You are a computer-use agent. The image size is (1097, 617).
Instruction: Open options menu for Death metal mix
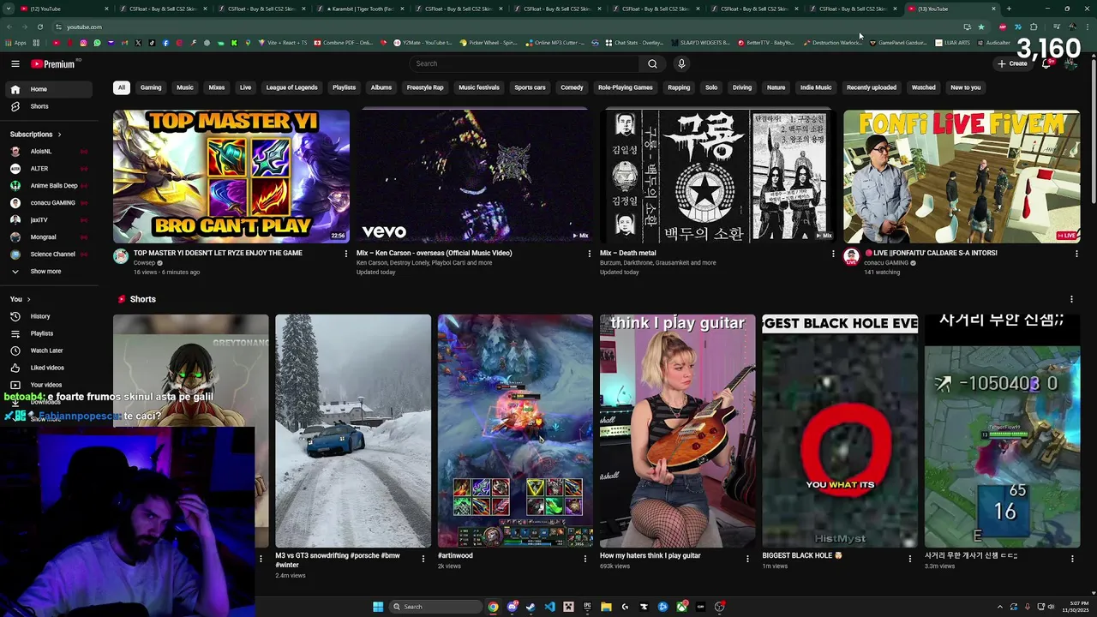click(x=833, y=254)
